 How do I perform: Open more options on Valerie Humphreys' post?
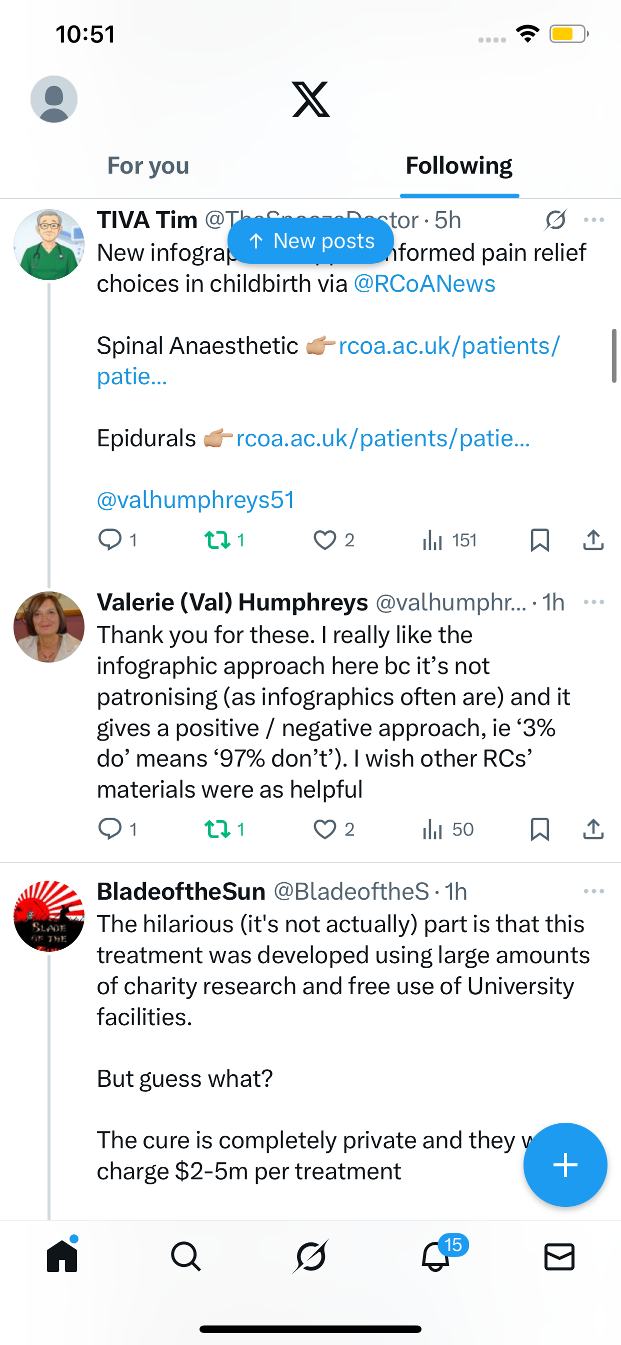coord(594,602)
